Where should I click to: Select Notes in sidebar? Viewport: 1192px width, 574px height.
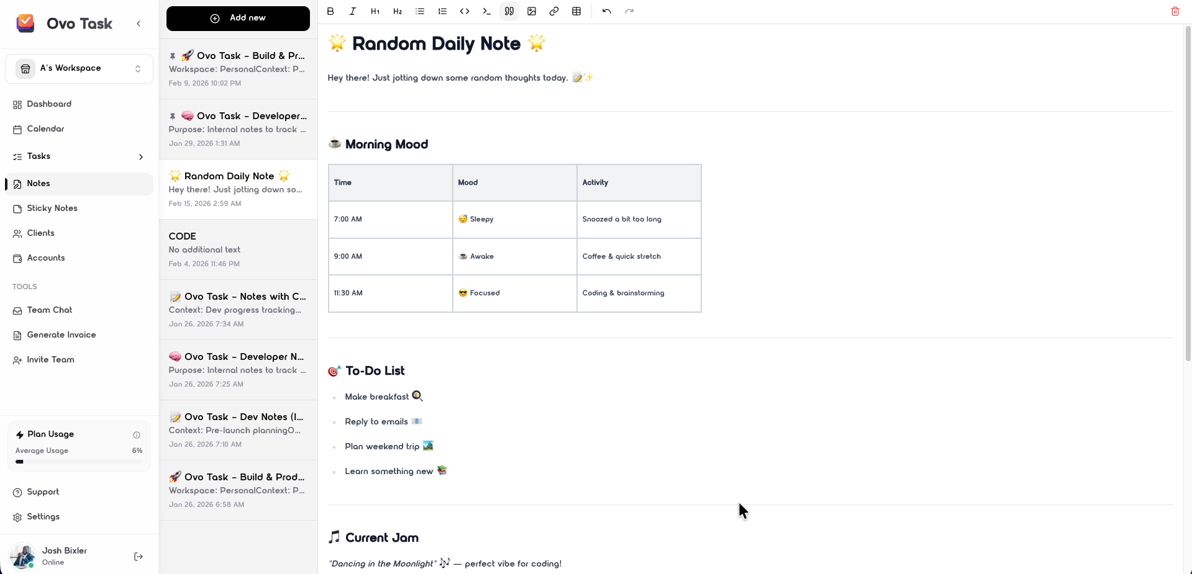(79, 184)
